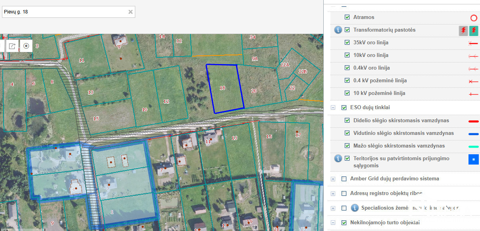Viewport: 480px width, 231px height.
Task: Collapse the ESO dujų tinklai group
Action: (333, 108)
